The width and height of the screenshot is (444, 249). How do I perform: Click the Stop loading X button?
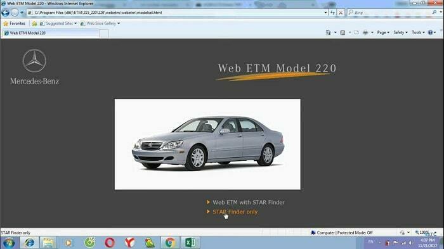[341, 13]
